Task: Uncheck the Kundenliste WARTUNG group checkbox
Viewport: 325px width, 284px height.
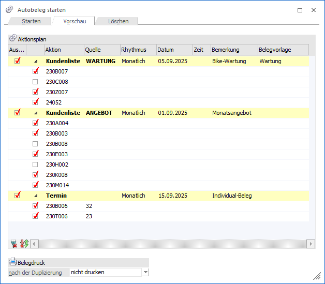Action: coord(17,61)
